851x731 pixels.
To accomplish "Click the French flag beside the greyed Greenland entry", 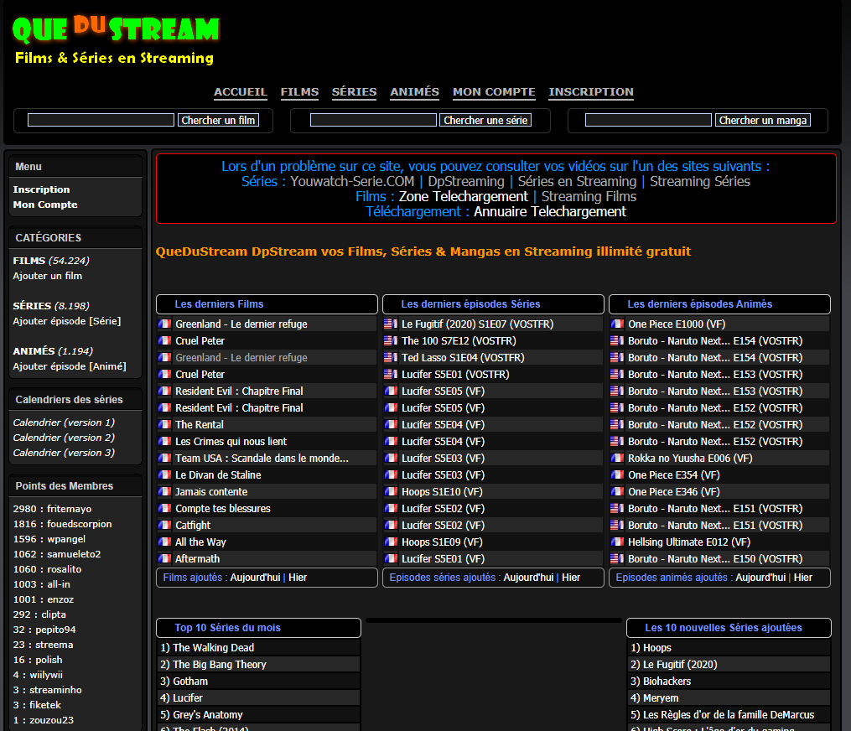I will pyautogui.click(x=165, y=358).
